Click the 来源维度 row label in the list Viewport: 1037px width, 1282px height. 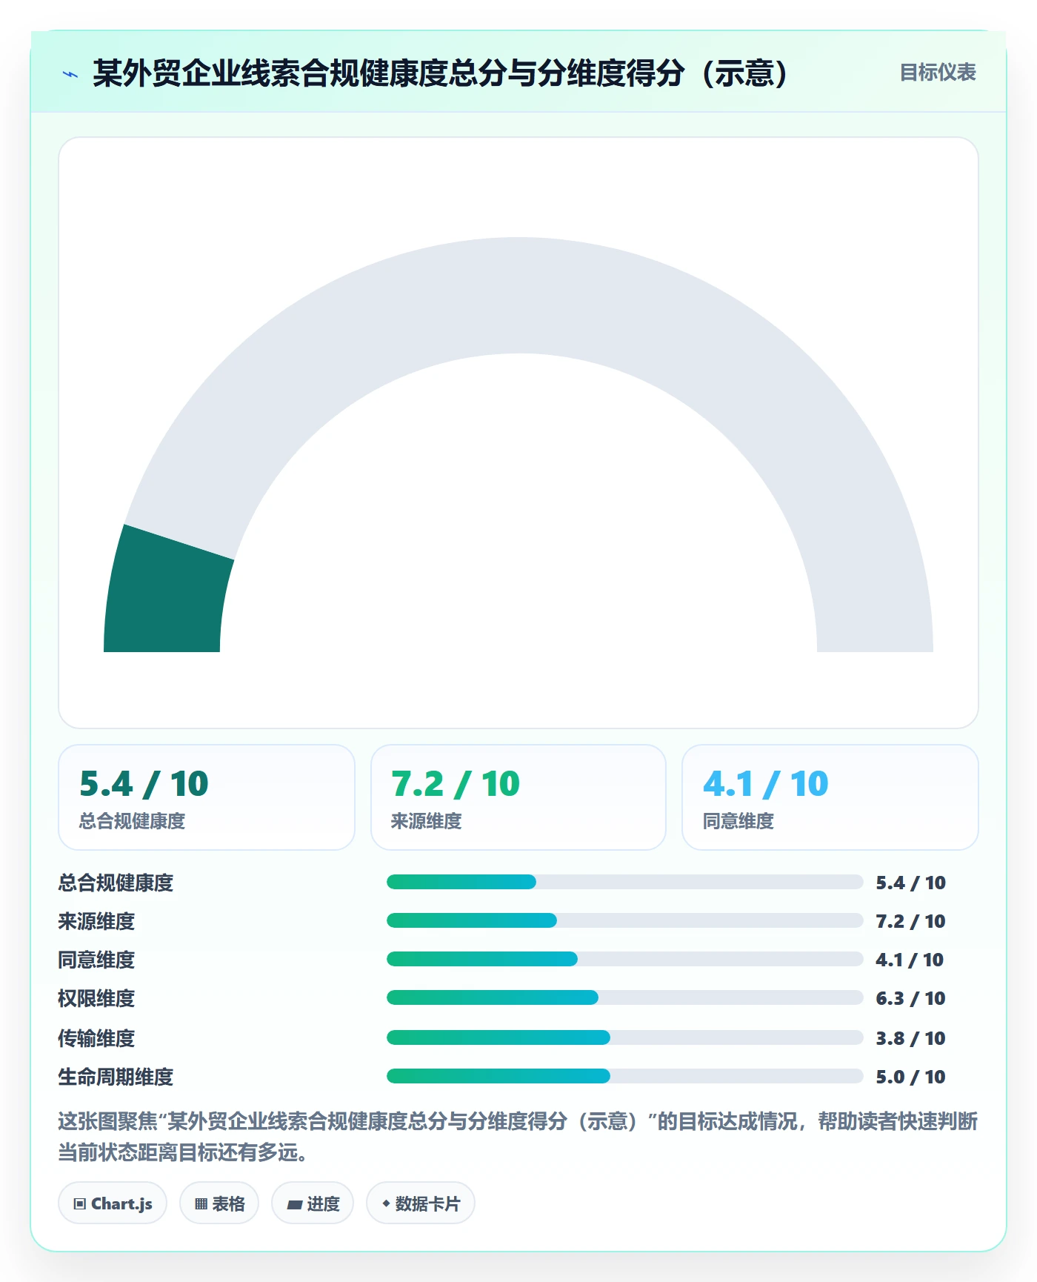(96, 921)
